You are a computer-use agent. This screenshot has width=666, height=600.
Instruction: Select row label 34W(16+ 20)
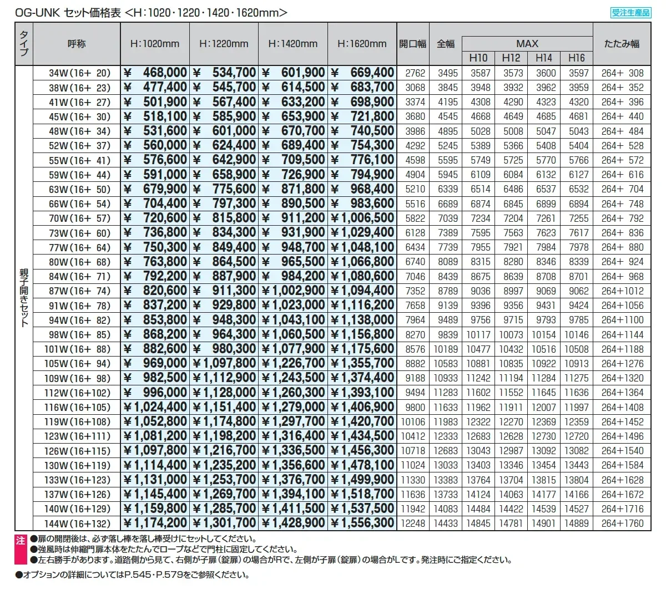coord(79,73)
